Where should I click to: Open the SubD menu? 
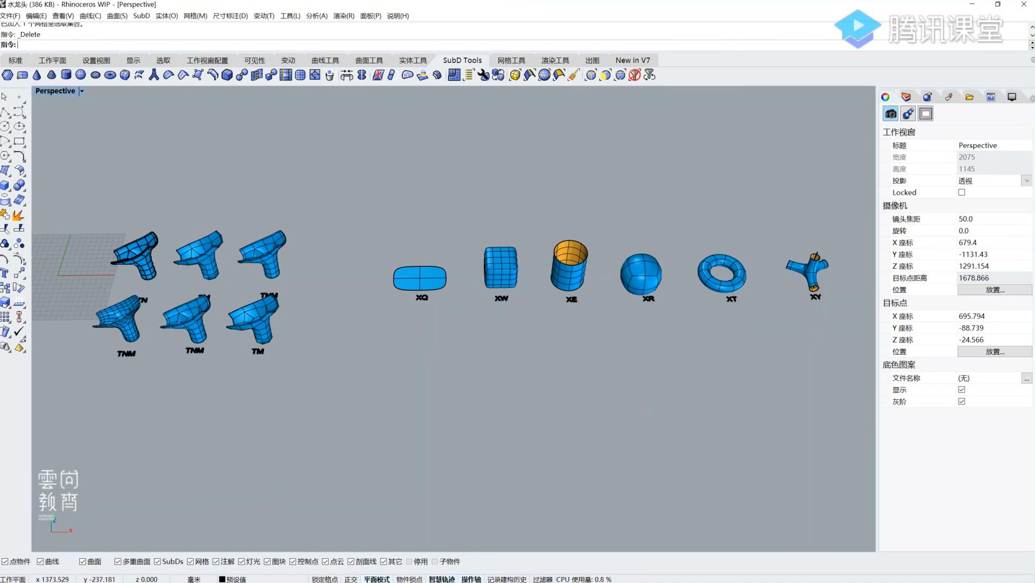tap(142, 16)
